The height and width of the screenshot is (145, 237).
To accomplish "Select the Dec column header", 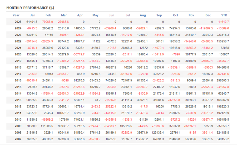I will click(x=208, y=15).
